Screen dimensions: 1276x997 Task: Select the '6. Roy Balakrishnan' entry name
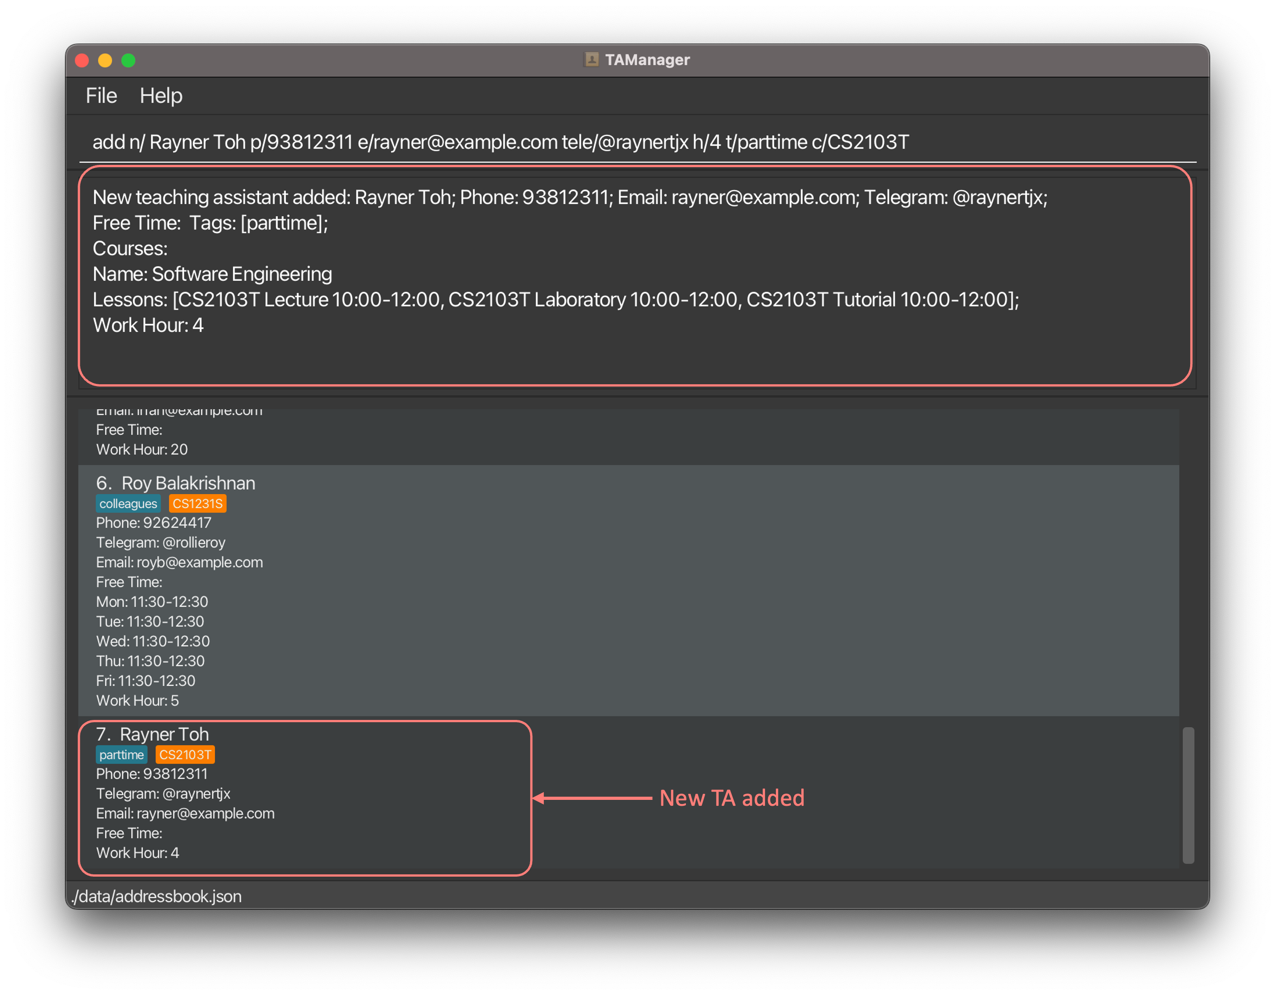[175, 483]
